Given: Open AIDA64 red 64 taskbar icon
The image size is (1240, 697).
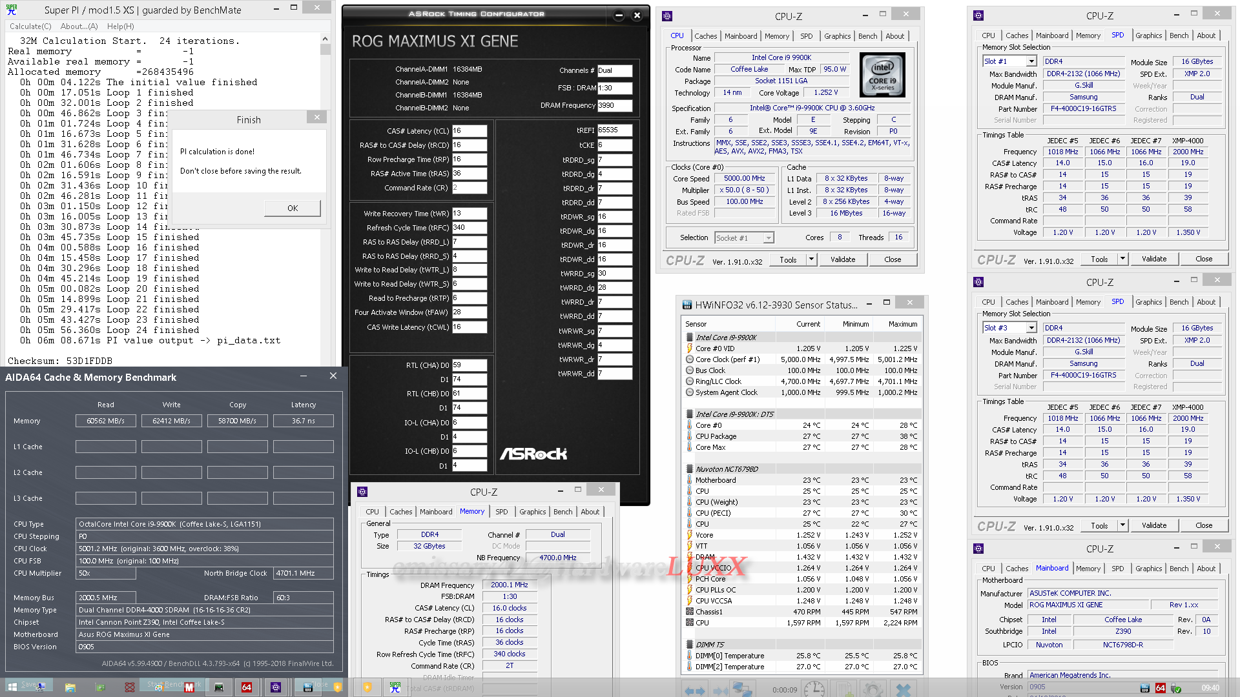Looking at the screenshot, I should [x=246, y=687].
